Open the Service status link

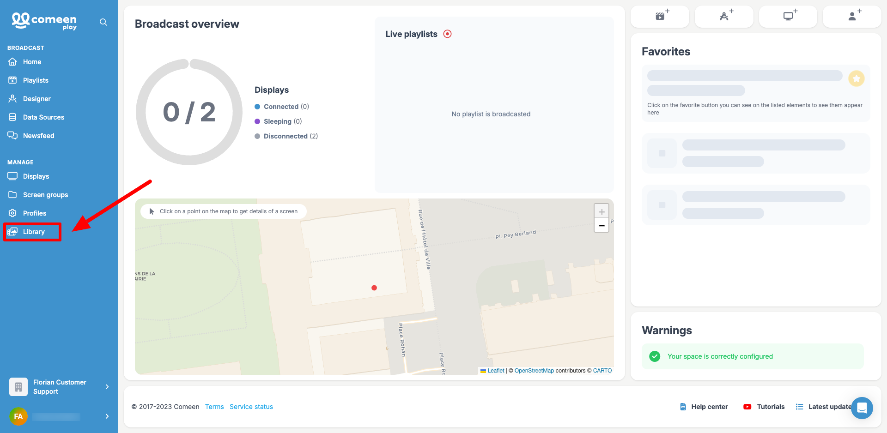pyautogui.click(x=251, y=407)
